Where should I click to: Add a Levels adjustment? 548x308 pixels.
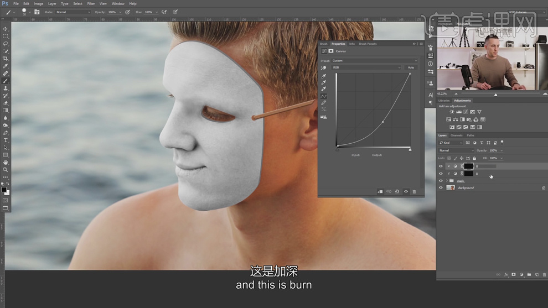click(x=458, y=112)
